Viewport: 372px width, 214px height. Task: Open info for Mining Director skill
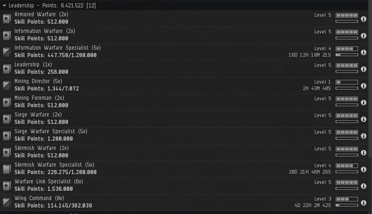(363, 85)
